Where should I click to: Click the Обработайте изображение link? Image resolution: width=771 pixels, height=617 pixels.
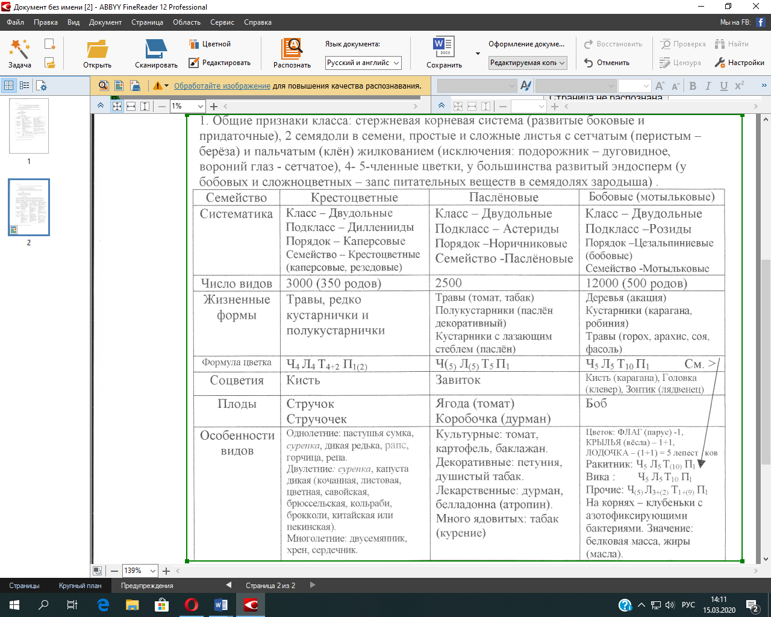[222, 86]
